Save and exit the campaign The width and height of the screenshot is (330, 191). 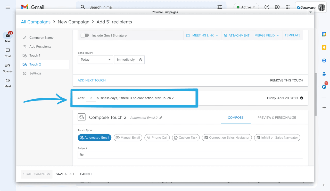tap(65, 174)
